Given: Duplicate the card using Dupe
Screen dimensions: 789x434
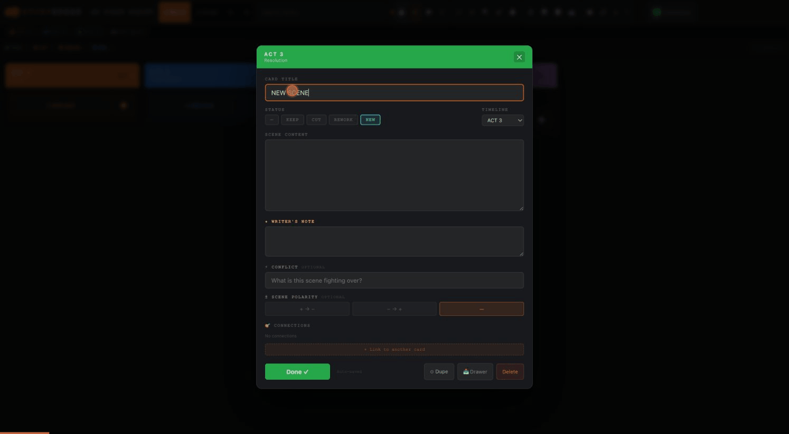Looking at the screenshot, I should [439, 372].
